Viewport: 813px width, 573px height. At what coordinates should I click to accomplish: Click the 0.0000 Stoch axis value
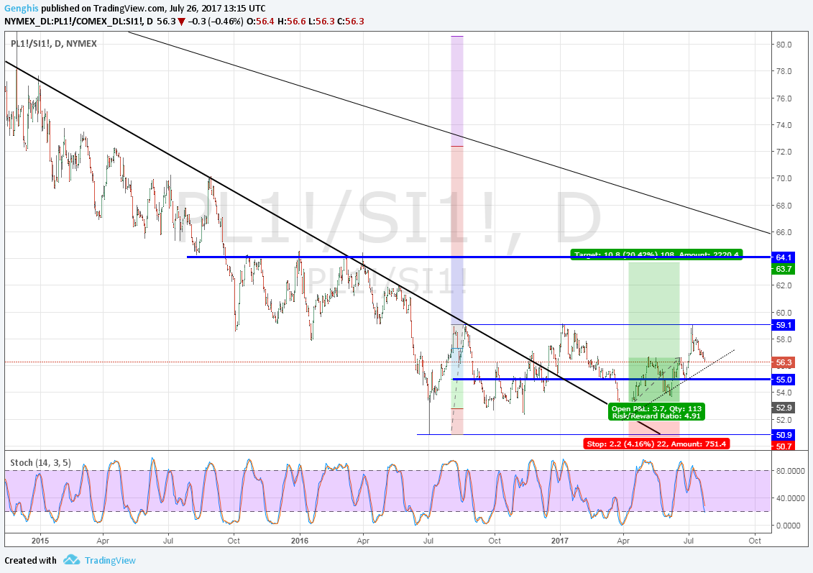pos(790,526)
